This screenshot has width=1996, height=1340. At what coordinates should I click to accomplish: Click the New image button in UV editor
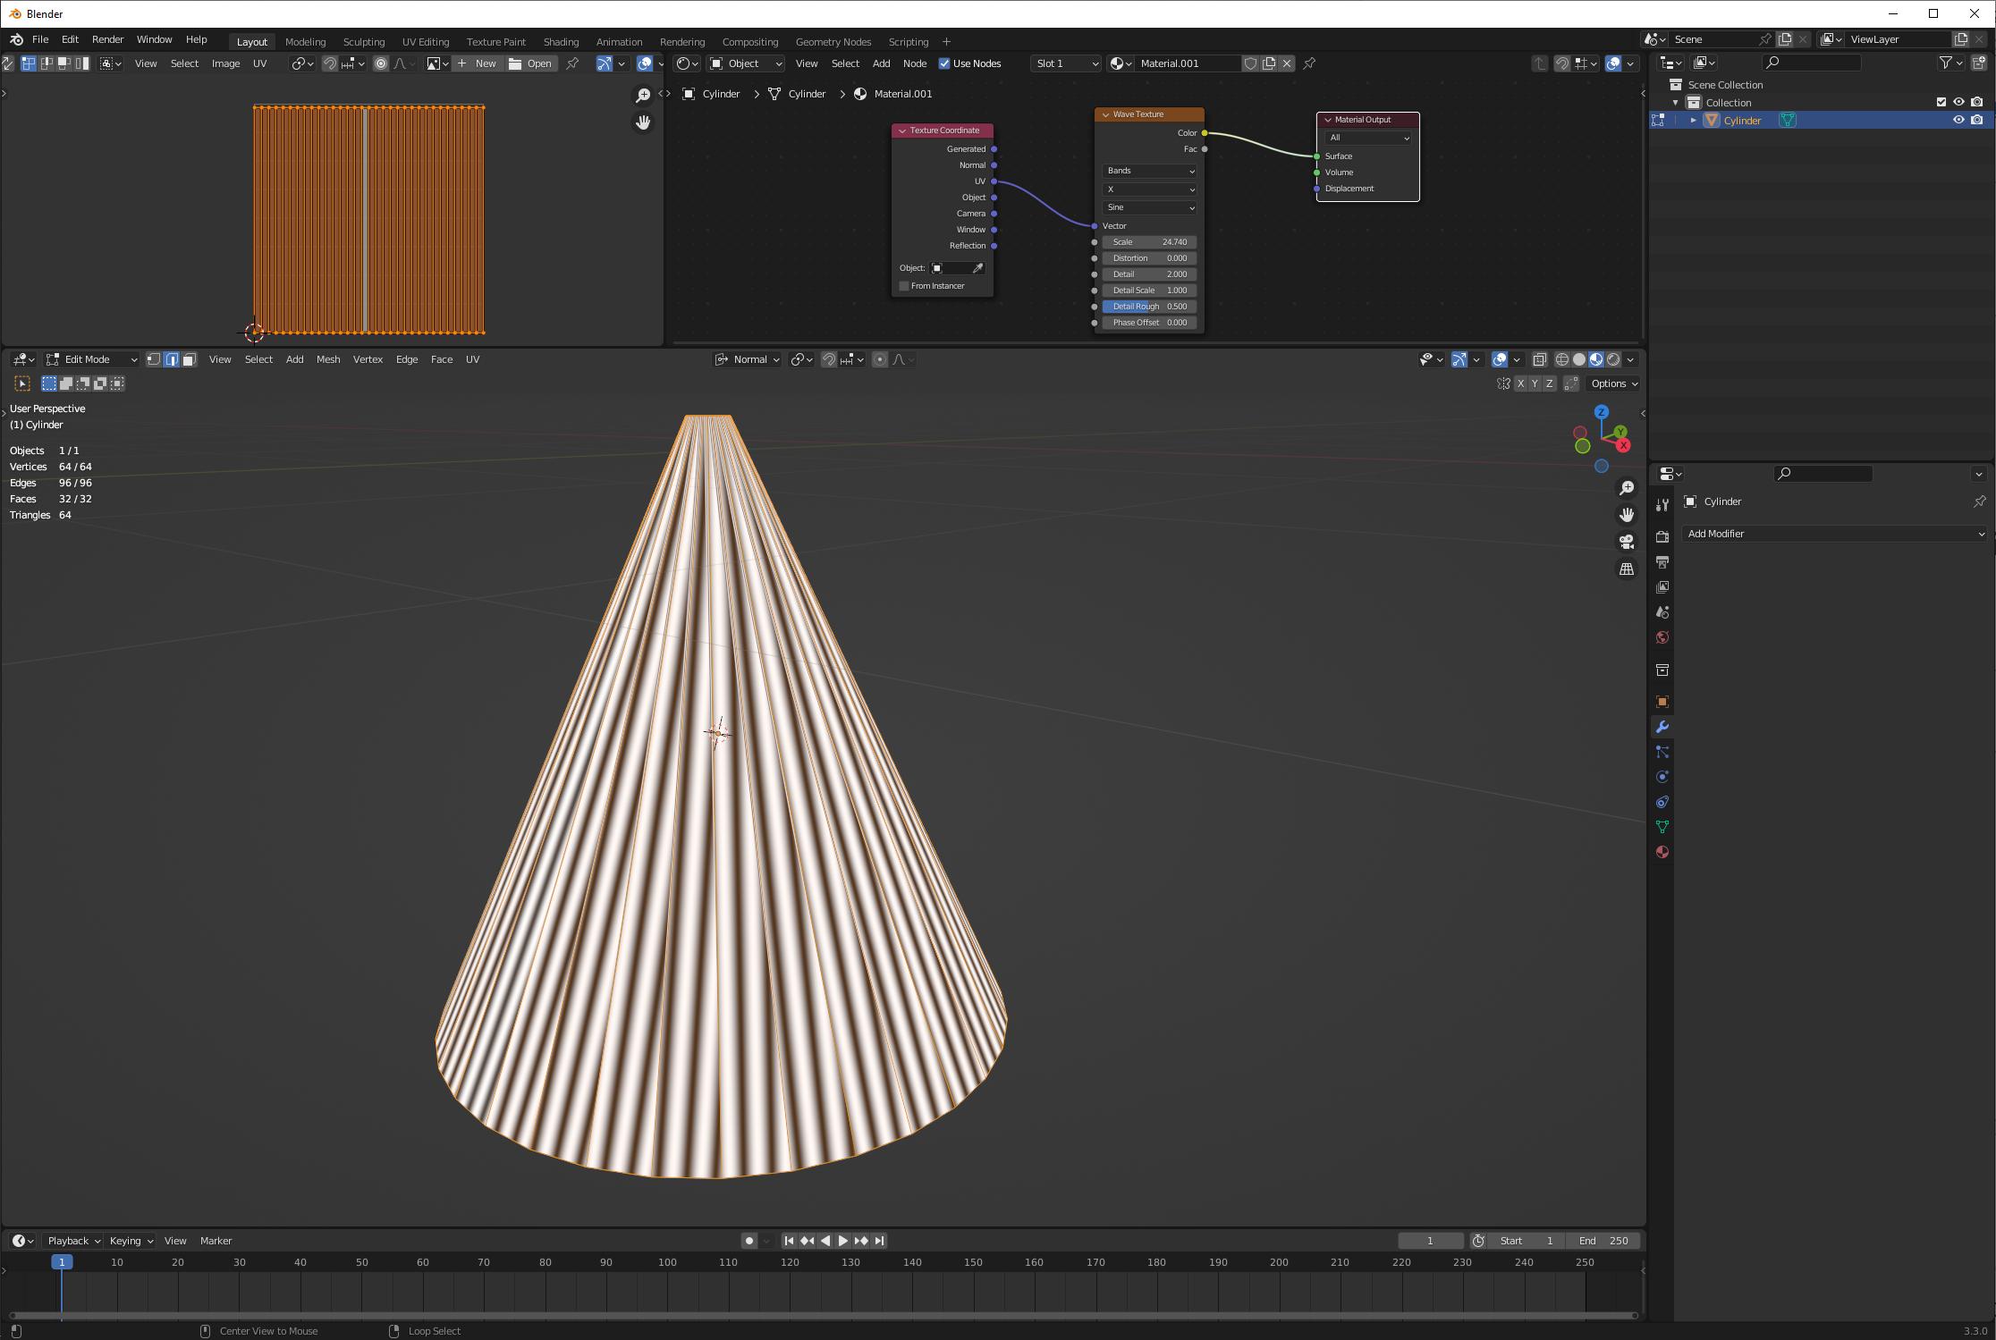click(x=477, y=63)
